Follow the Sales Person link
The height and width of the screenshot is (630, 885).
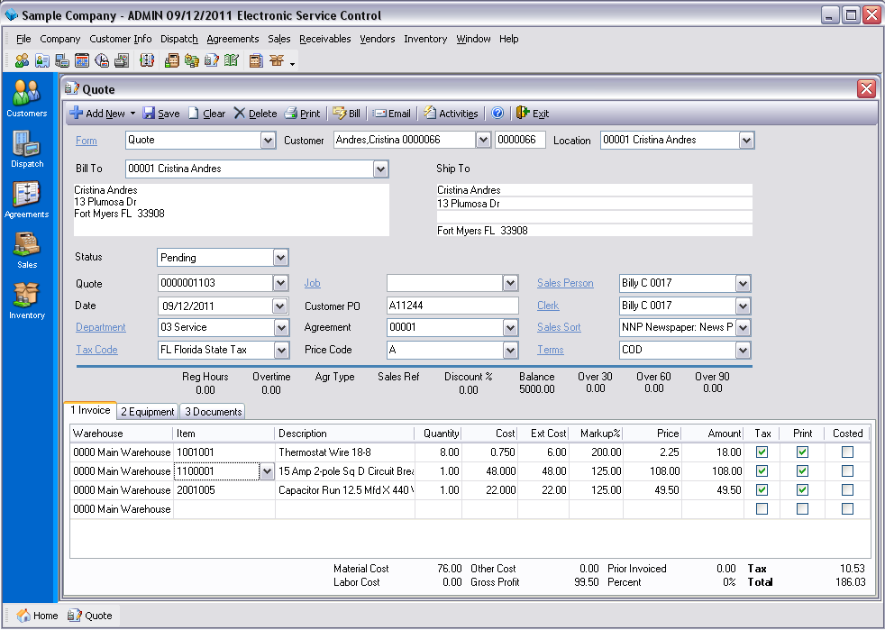[x=565, y=283]
